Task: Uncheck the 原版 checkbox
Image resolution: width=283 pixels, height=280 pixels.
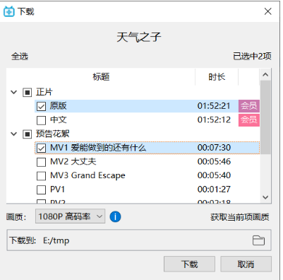Action: coord(41,106)
